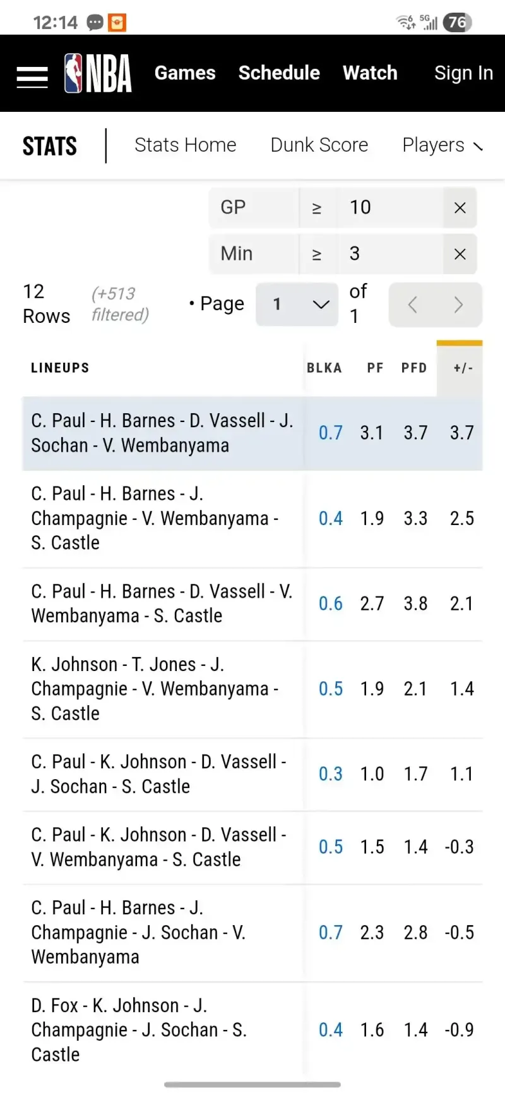505x1095 pixels.
Task: Open the hamburger navigation menu
Action: point(32,76)
